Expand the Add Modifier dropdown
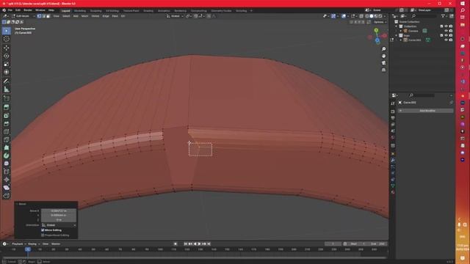This screenshot has height=264, width=470. pyautogui.click(x=426, y=111)
